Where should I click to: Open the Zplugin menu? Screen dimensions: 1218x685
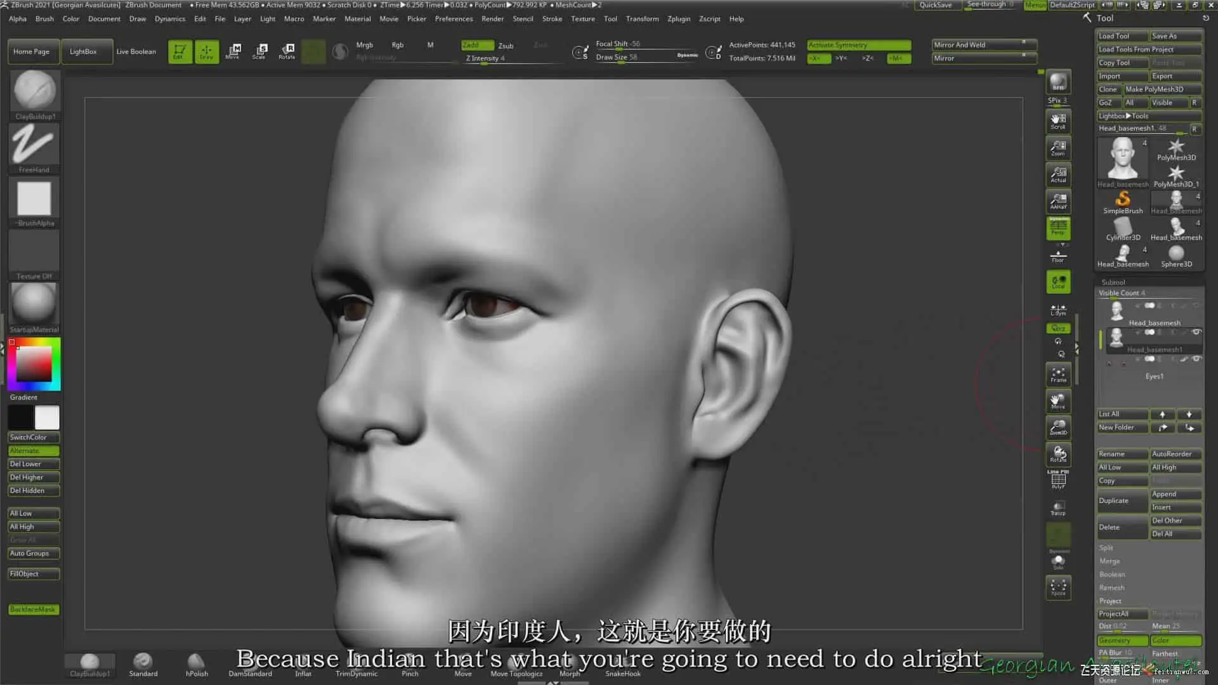678,19
